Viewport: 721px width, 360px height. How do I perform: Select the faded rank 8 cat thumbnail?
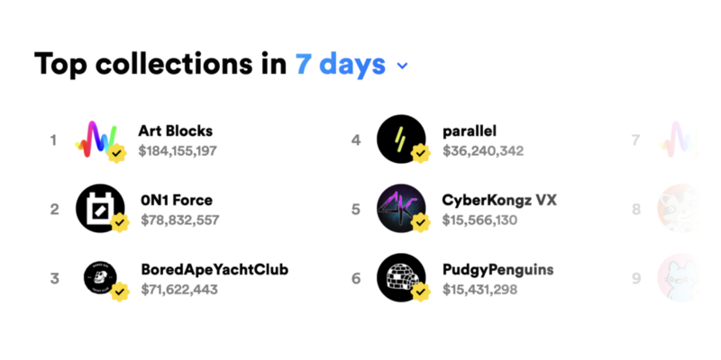click(680, 209)
